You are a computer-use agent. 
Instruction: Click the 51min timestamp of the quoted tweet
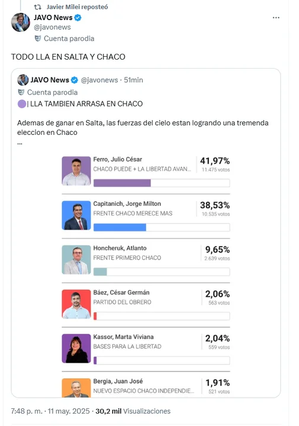[x=133, y=80]
